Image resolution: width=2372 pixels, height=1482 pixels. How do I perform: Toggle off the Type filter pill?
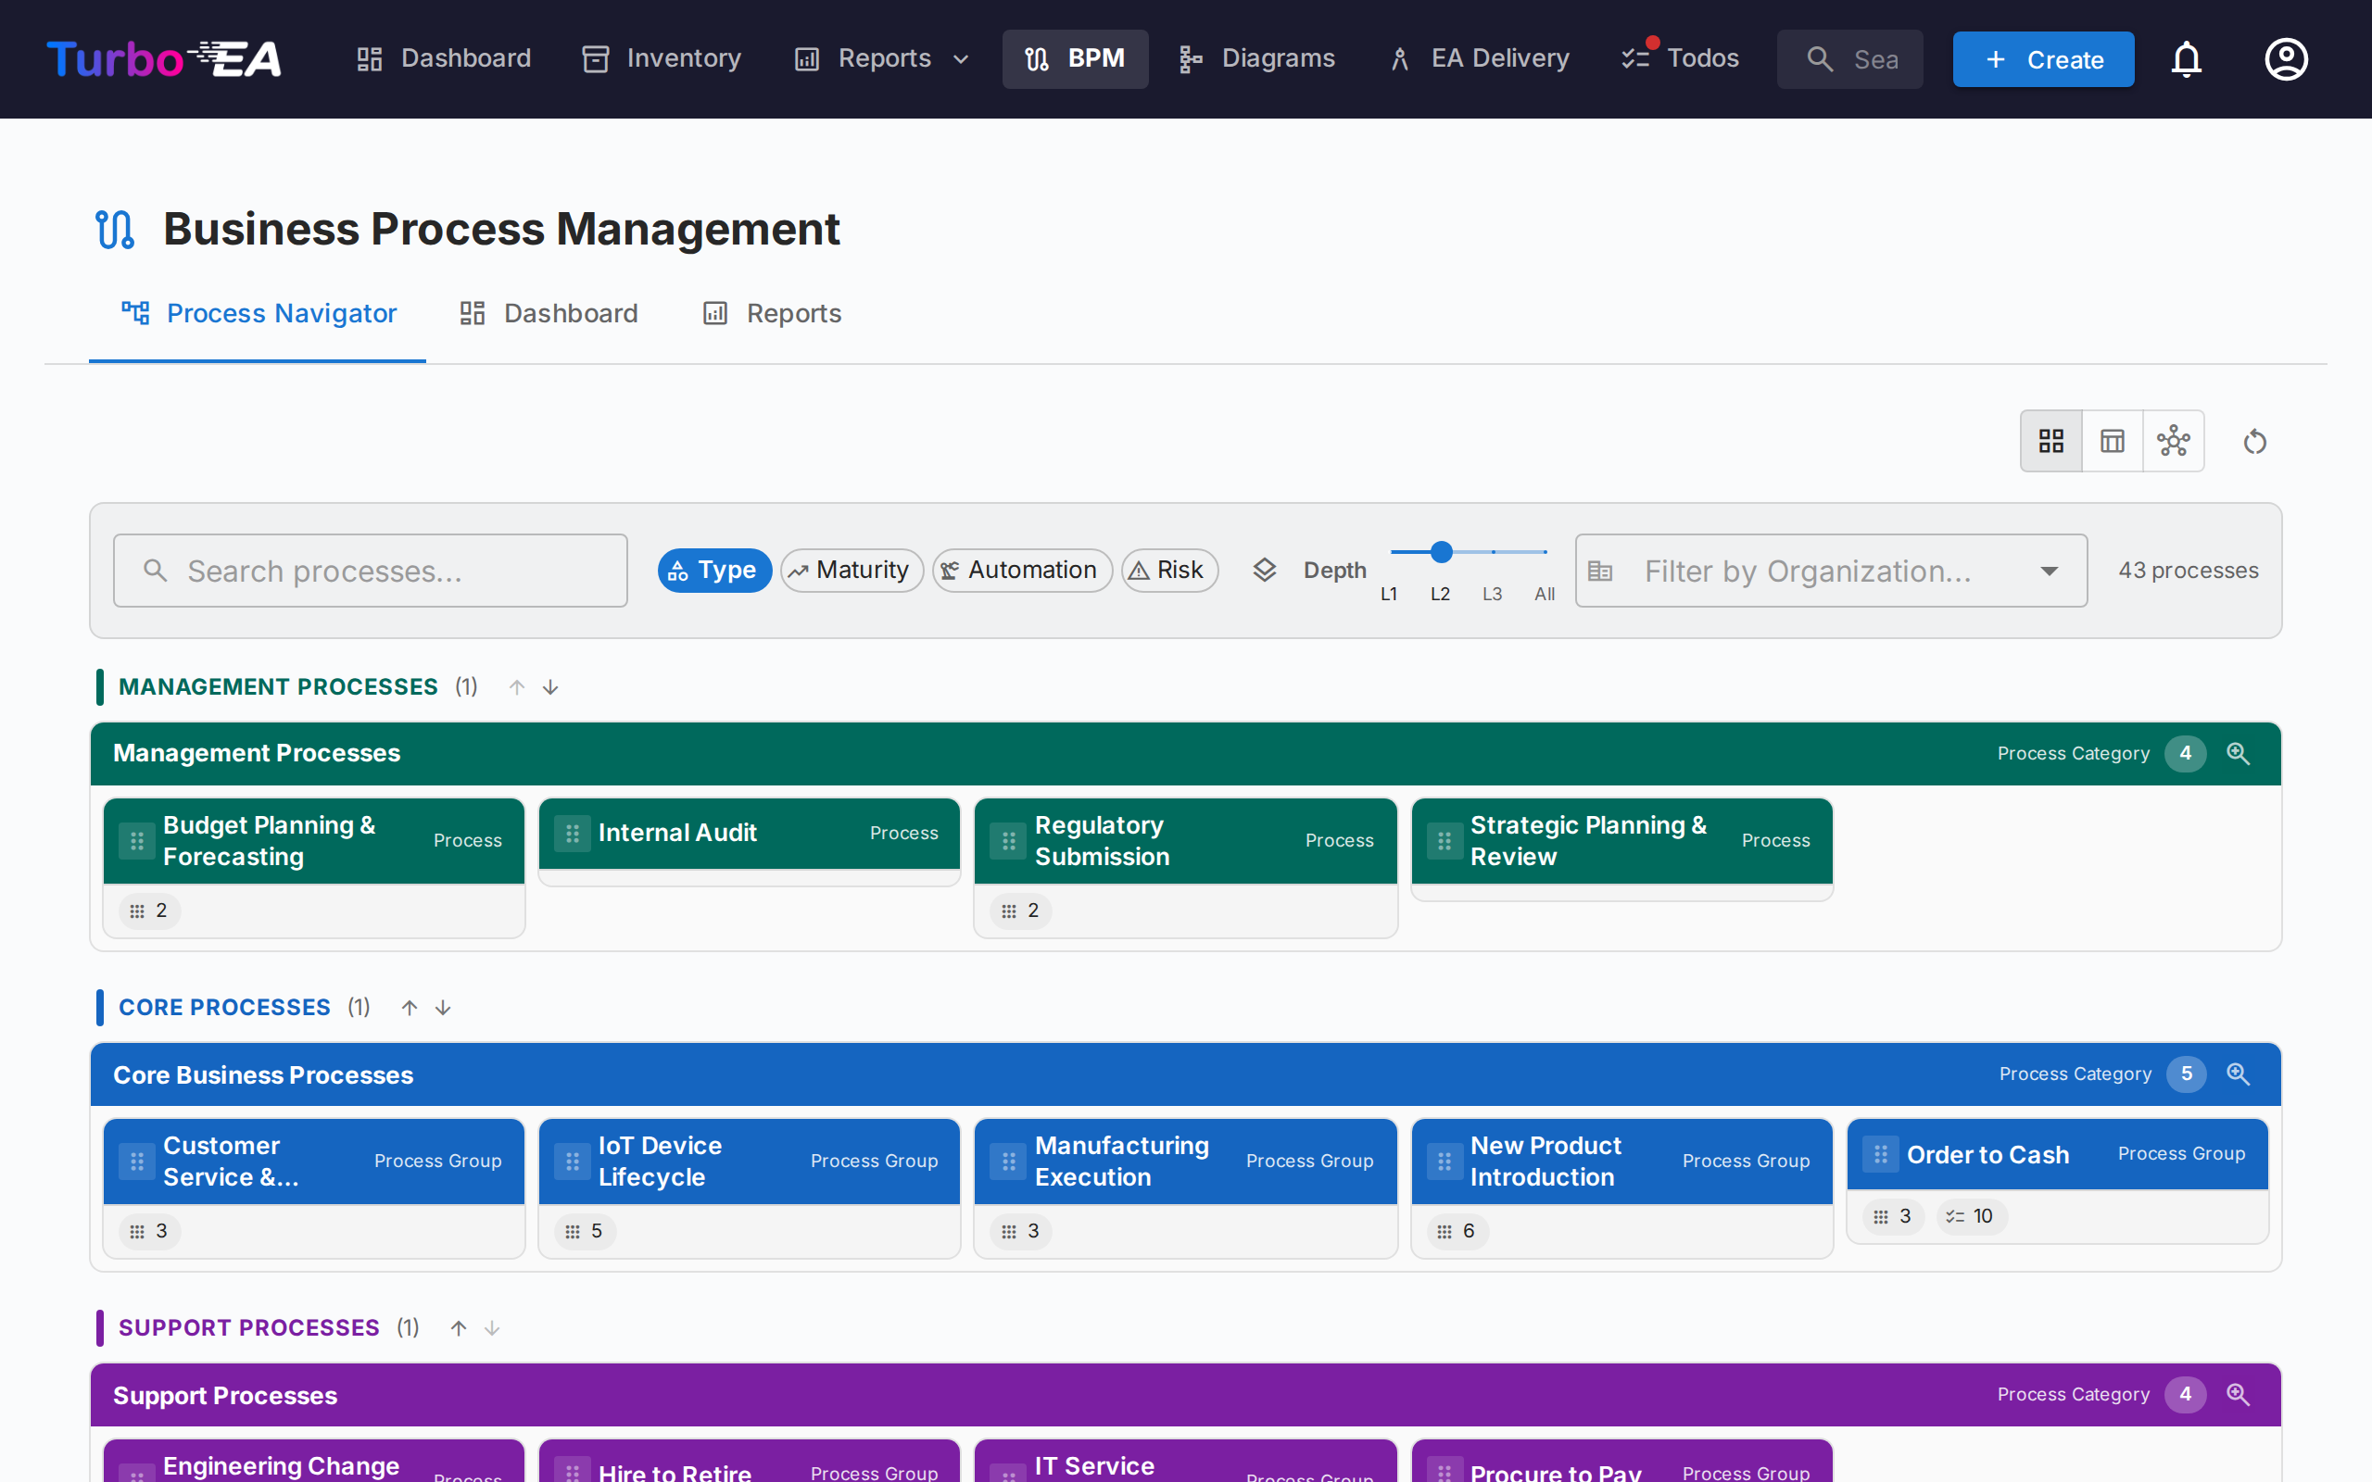pos(713,570)
